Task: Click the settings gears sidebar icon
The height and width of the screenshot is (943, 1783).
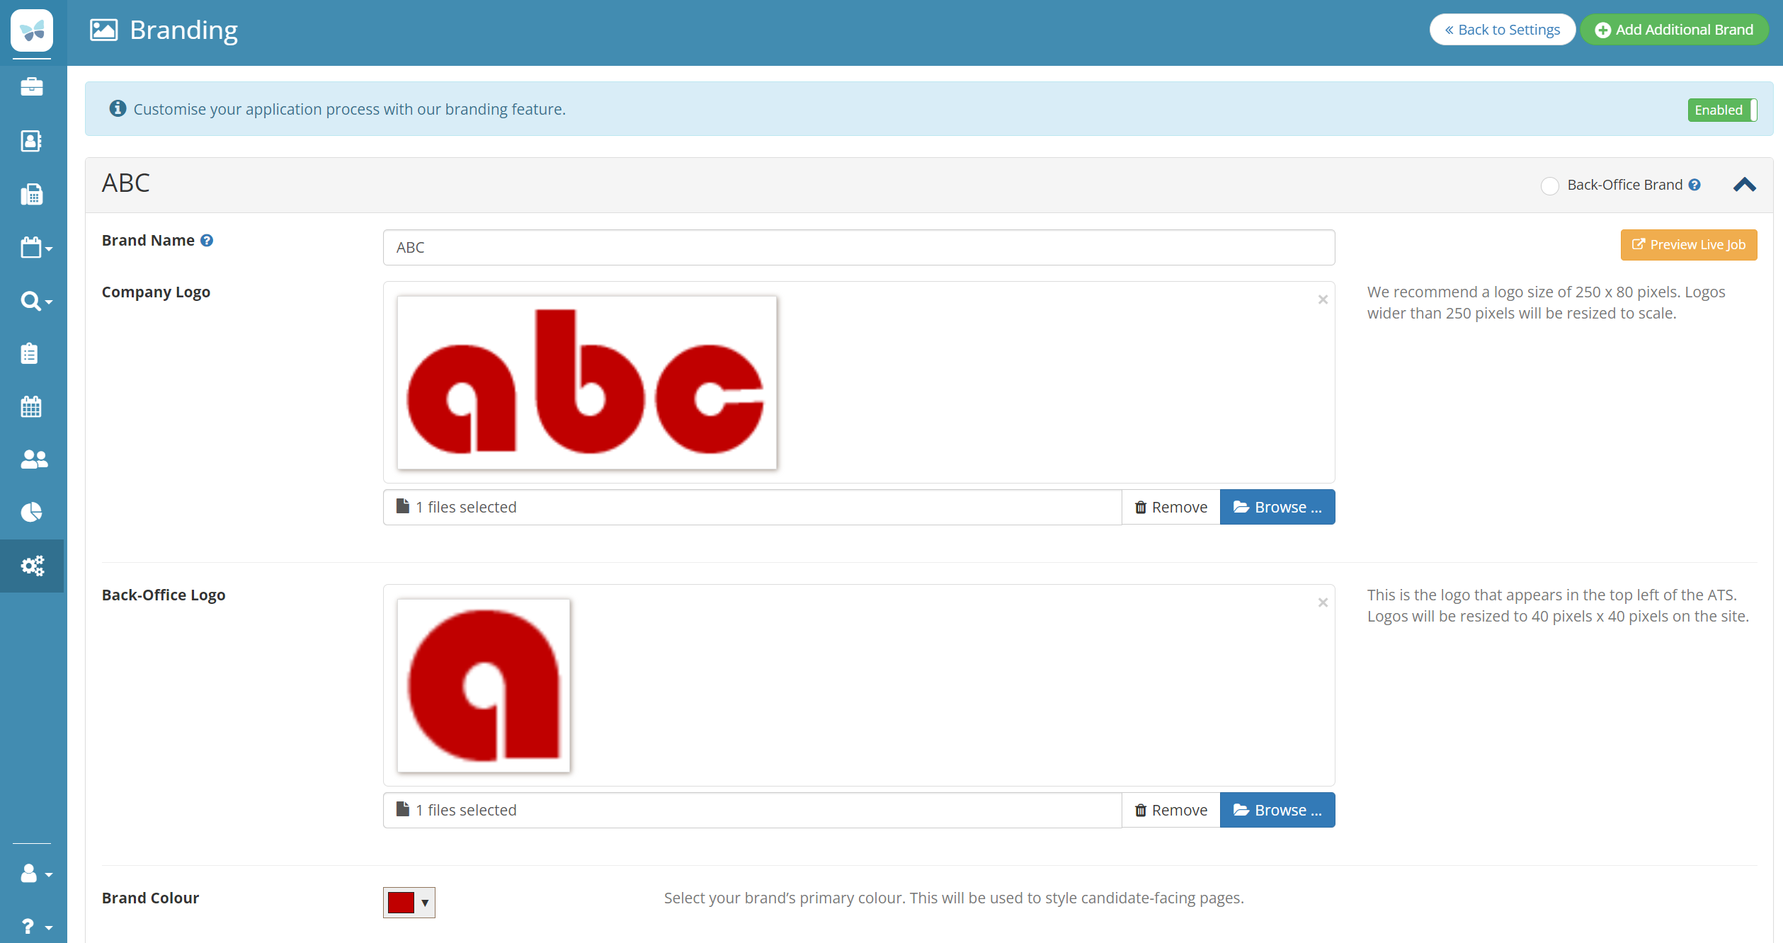Action: click(32, 566)
